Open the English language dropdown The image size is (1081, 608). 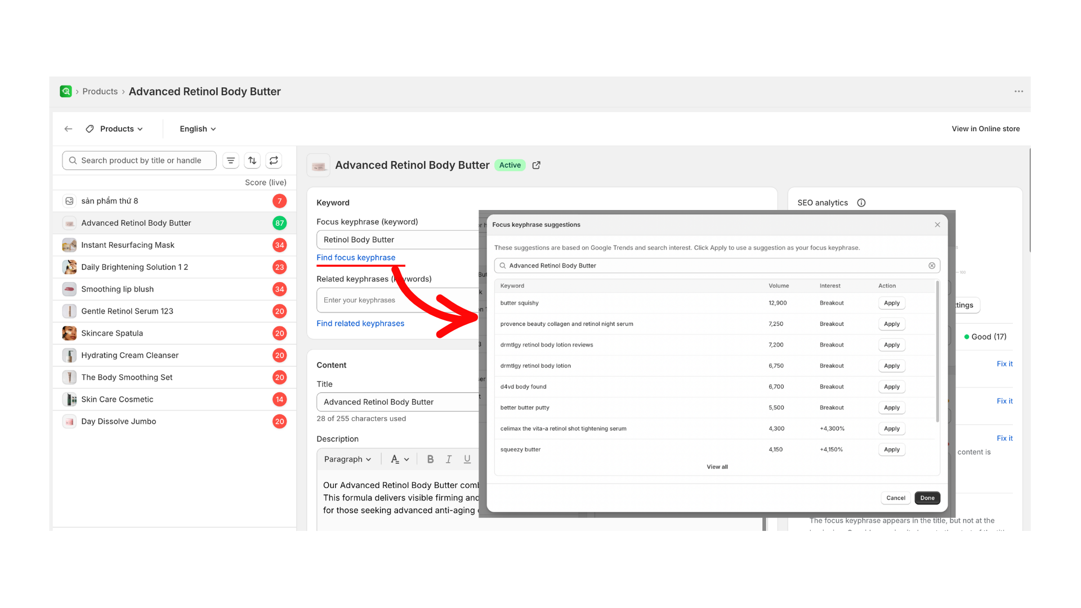(x=198, y=129)
